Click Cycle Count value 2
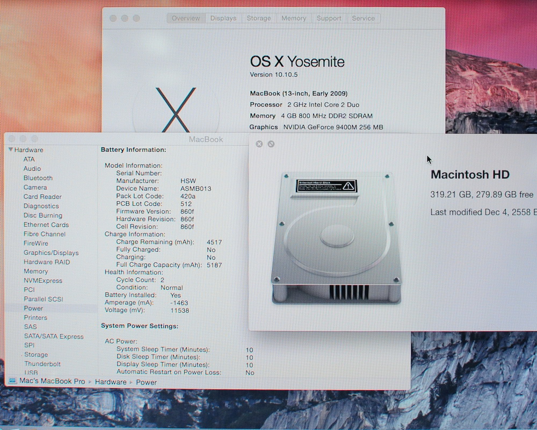 pos(162,280)
